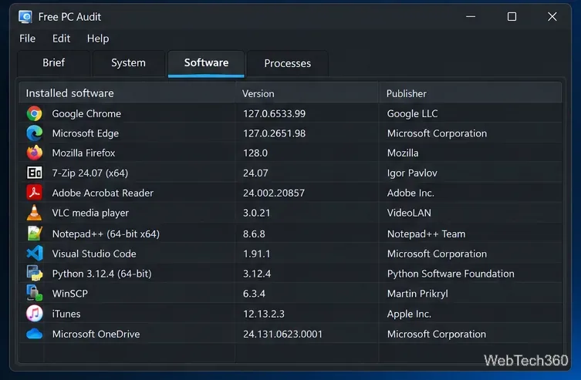This screenshot has height=380, width=581.
Task: Select VLC media player entry
Action: [90, 213]
